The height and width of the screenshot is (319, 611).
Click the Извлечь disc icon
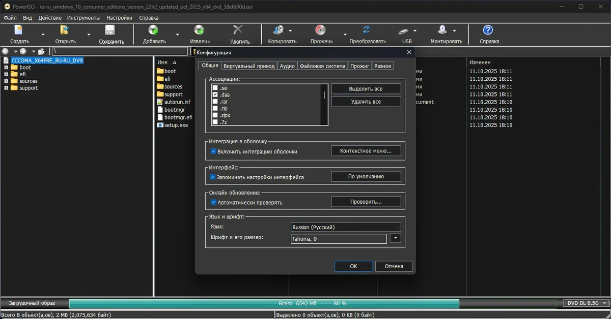(x=199, y=30)
